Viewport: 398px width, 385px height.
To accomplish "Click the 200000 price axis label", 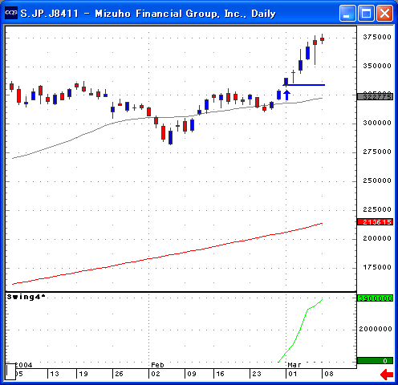I will pos(377,238).
